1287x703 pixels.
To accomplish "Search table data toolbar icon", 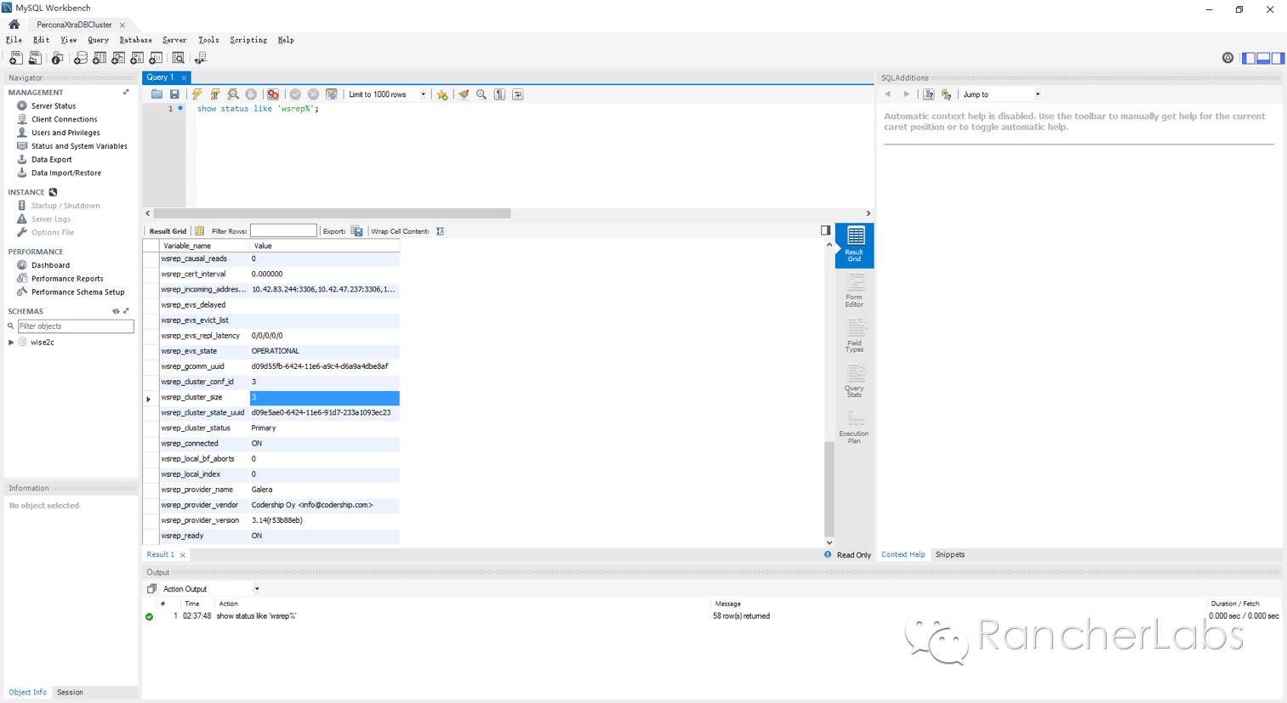I will click(178, 58).
